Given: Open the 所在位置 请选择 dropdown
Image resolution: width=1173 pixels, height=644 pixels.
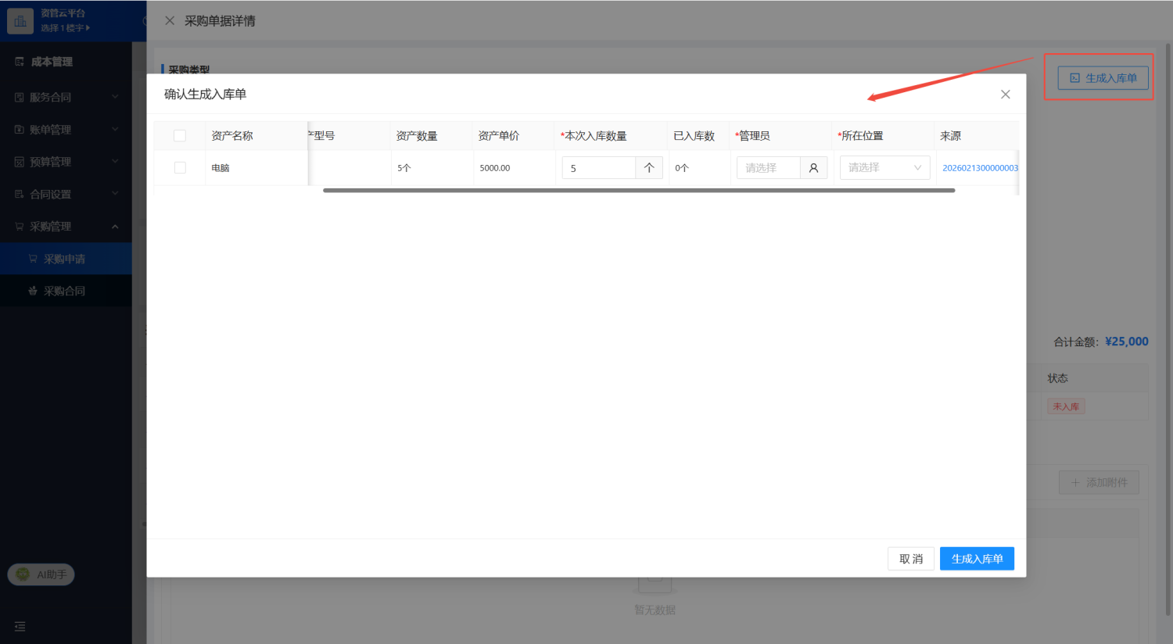Looking at the screenshot, I should [x=884, y=168].
